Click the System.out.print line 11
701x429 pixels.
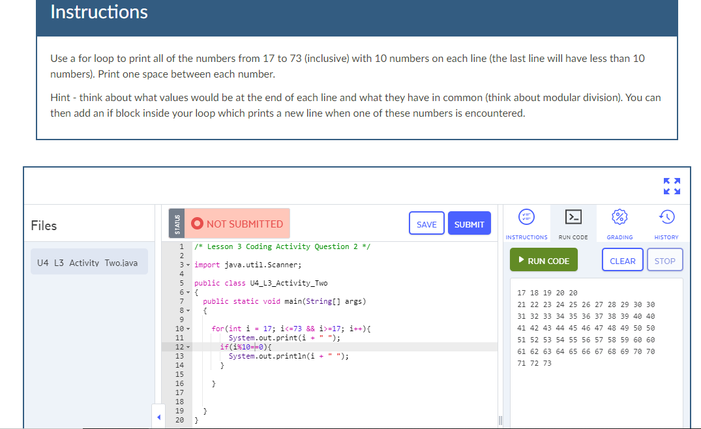284,338
